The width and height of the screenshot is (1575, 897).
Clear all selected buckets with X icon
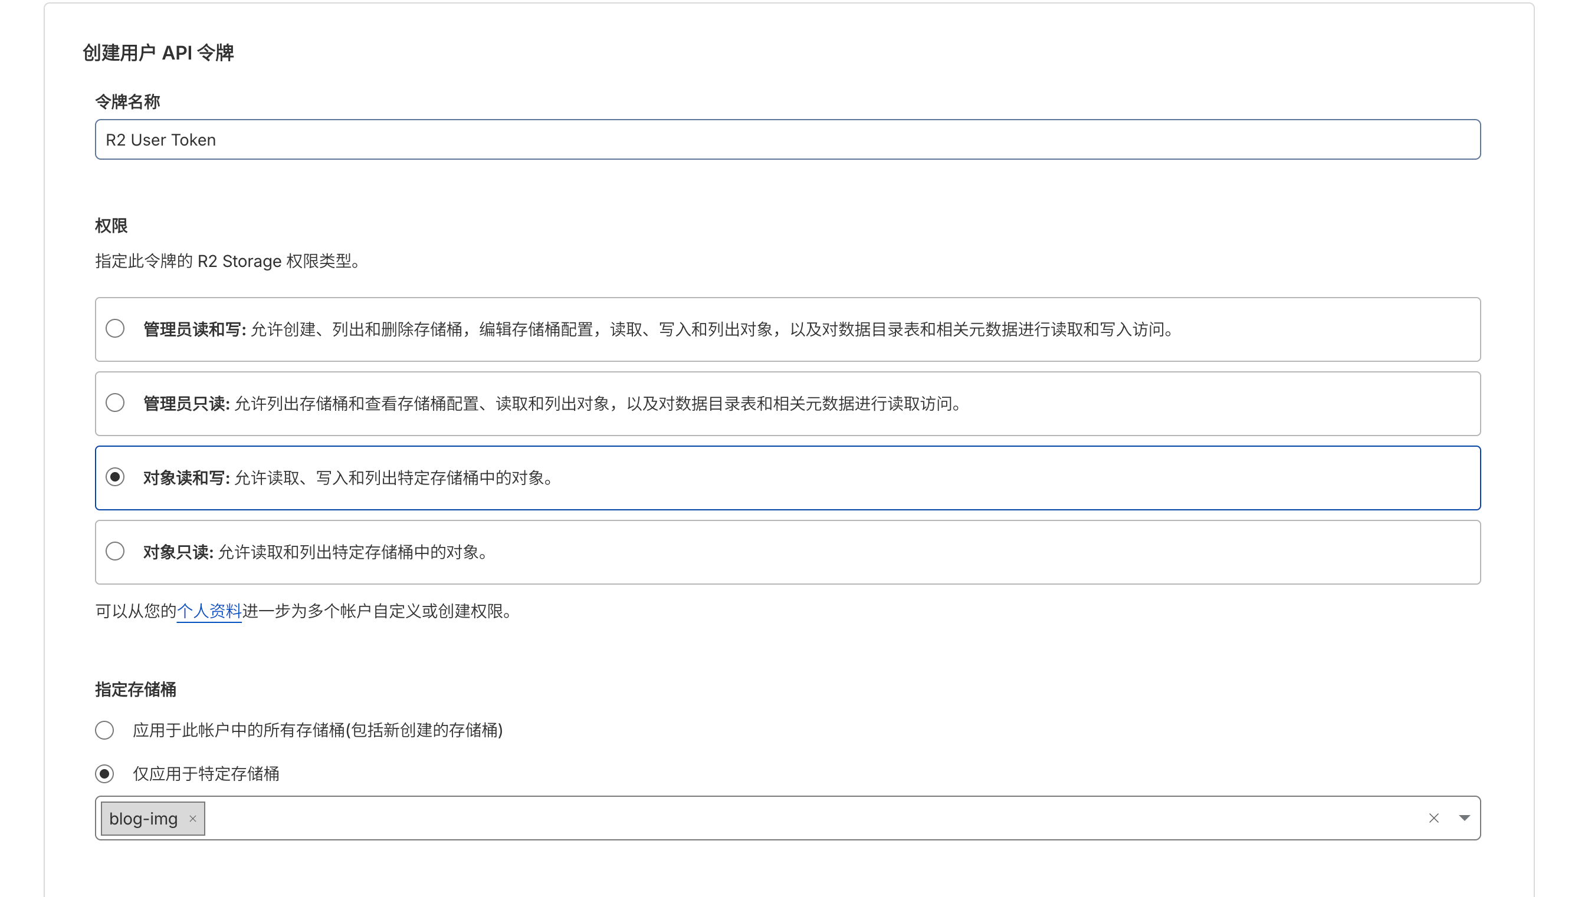click(x=1433, y=818)
